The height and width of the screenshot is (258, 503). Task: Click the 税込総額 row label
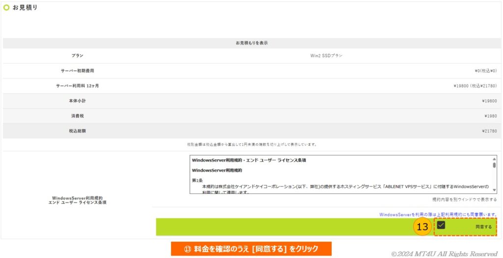(x=77, y=131)
